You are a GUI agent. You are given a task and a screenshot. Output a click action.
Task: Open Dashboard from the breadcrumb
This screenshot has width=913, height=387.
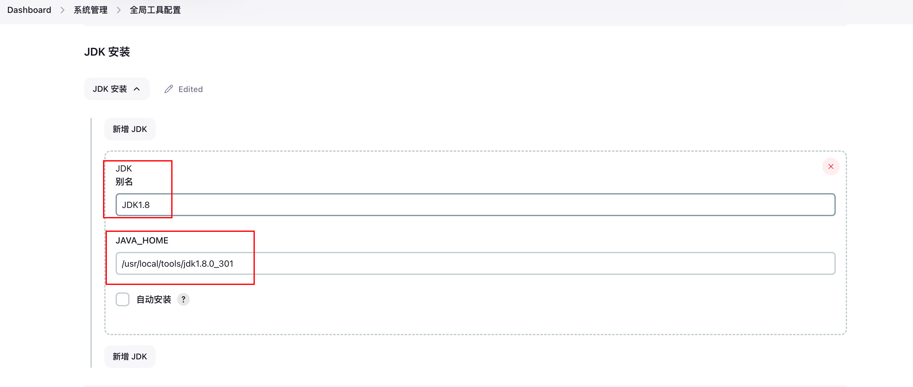[x=29, y=10]
